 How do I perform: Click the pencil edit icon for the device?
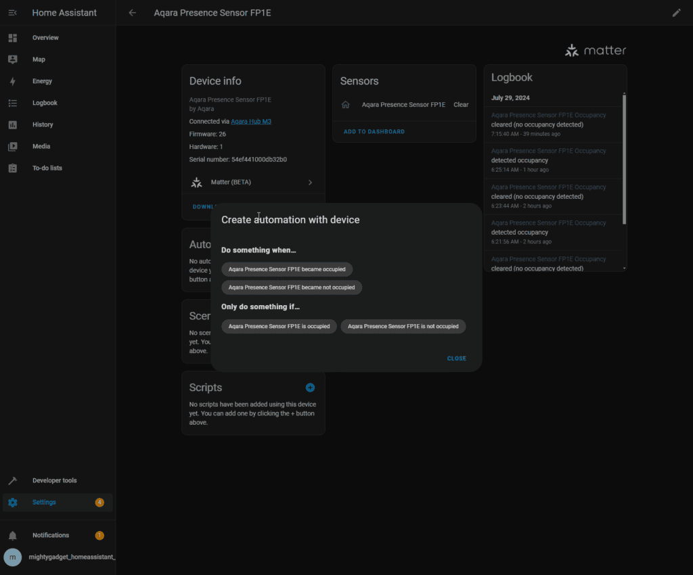(676, 13)
